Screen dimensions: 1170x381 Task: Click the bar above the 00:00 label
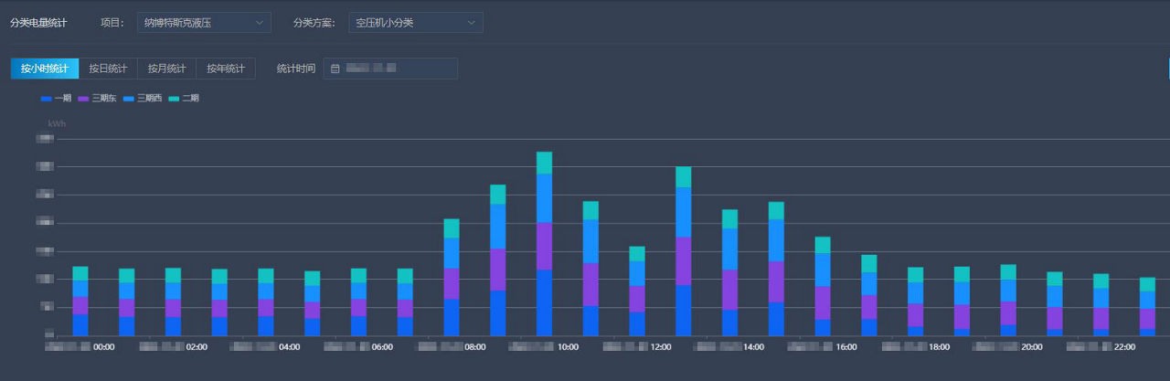(x=80, y=301)
